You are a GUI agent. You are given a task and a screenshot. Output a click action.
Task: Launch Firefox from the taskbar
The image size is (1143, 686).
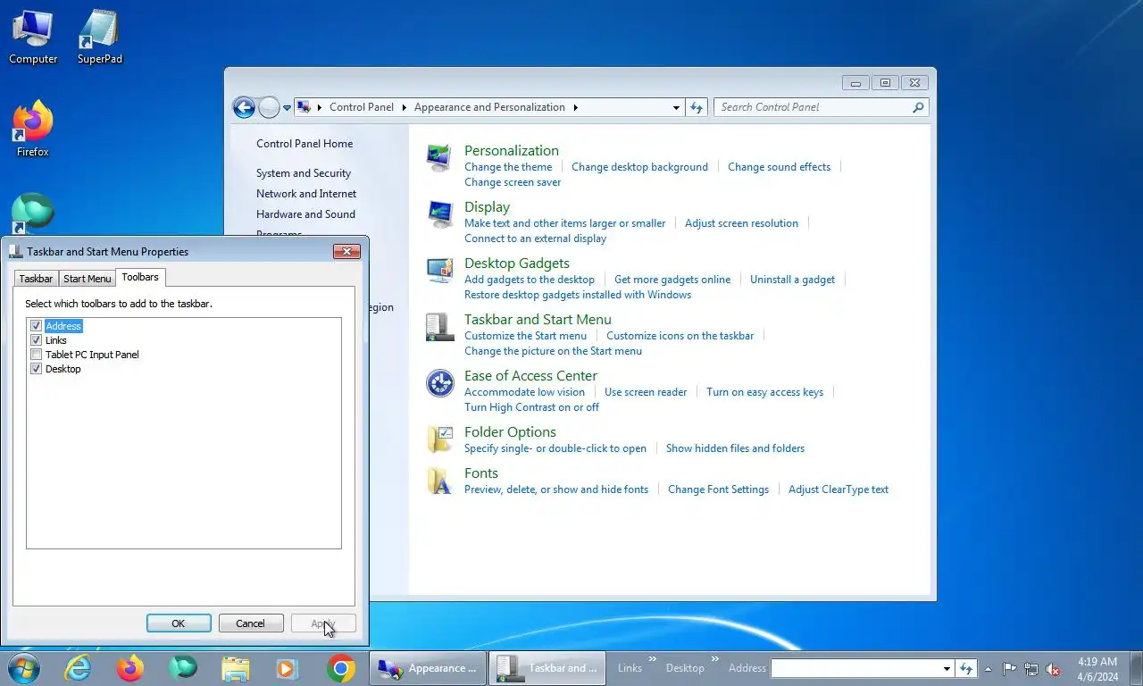pyautogui.click(x=130, y=668)
